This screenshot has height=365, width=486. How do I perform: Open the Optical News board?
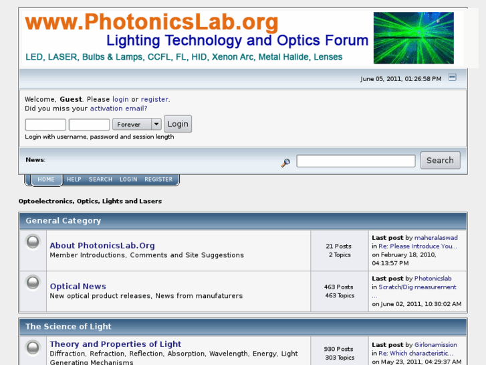coord(78,286)
